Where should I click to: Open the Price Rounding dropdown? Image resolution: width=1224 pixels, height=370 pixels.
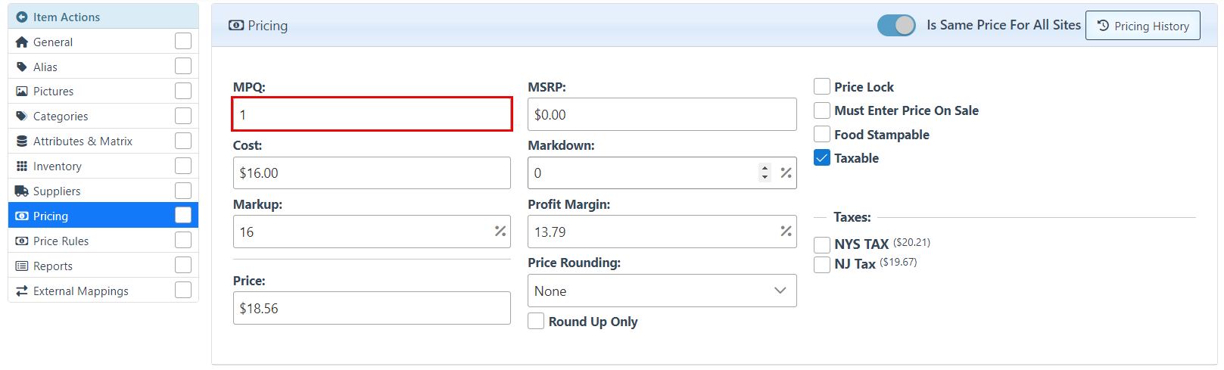click(x=662, y=291)
